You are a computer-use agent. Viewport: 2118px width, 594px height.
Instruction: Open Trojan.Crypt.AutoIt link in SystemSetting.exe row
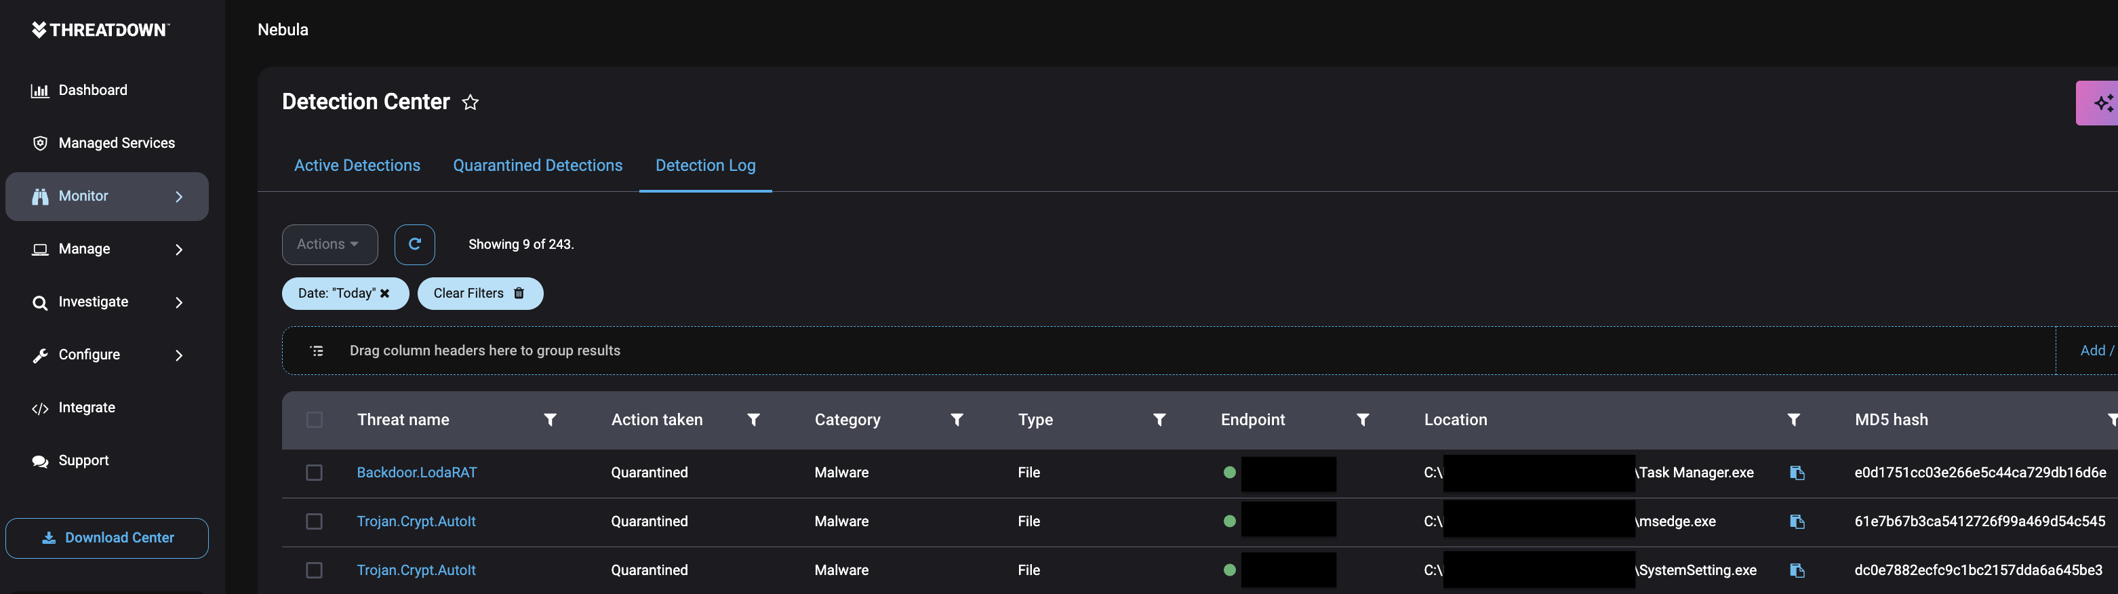(416, 570)
